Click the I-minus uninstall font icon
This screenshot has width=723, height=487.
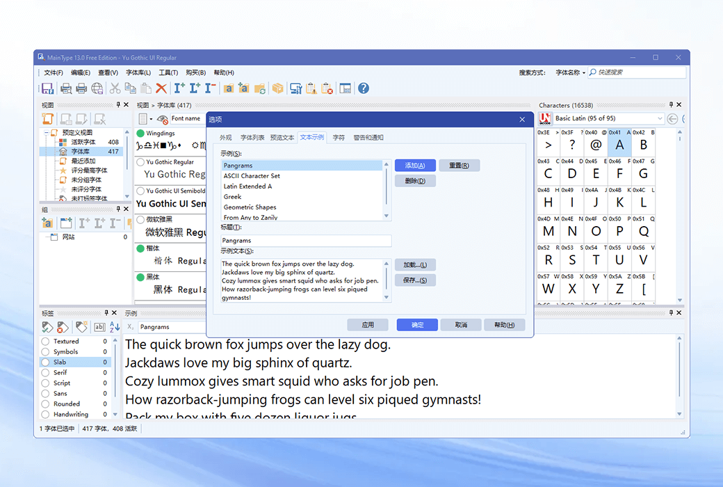pos(210,88)
